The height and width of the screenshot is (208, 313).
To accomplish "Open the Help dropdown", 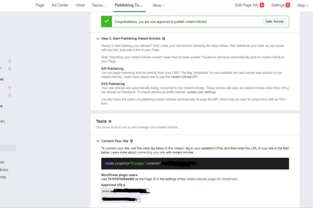I will pyautogui.click(x=303, y=5).
